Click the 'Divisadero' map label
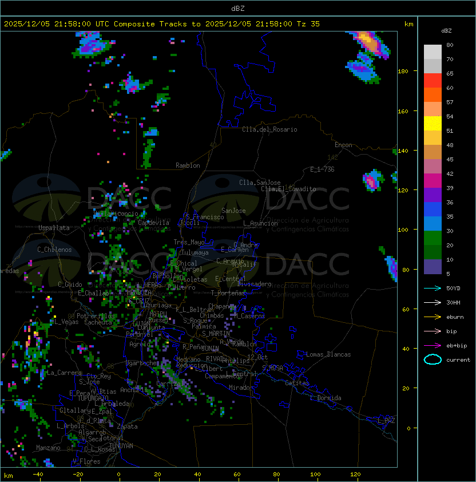Screen dimensions: 476x482 pos(255,284)
